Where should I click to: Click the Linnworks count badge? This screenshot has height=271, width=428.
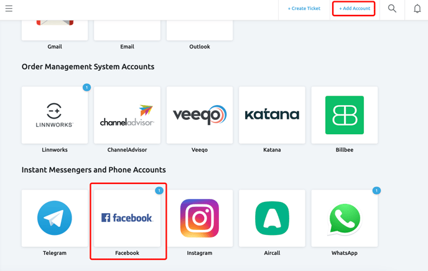(x=86, y=88)
